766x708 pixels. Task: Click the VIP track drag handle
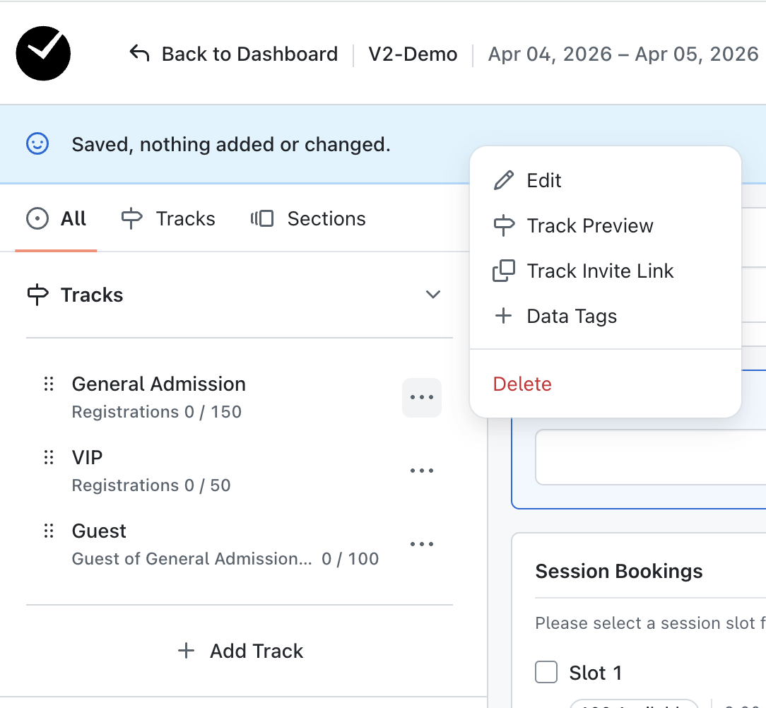(x=49, y=457)
